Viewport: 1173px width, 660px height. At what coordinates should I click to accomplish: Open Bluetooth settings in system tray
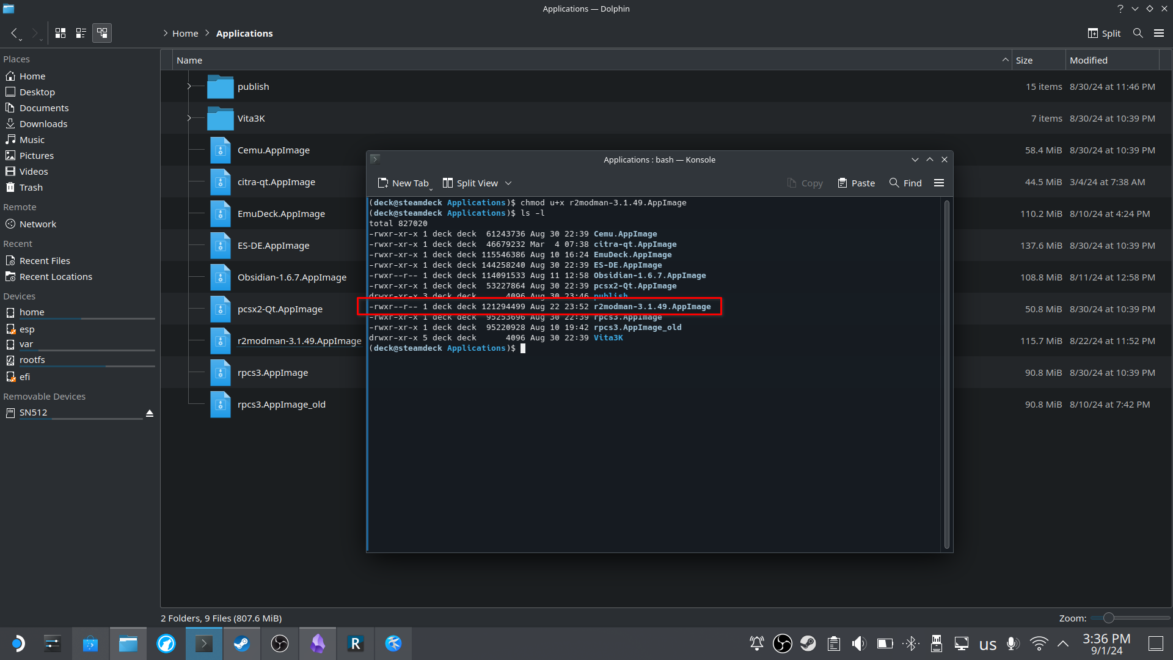[x=911, y=643]
